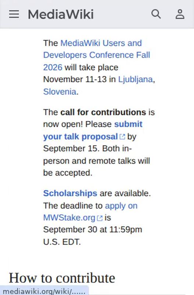
Task: Click the mediawiki.org/wiki status URL tooltip
Action: 44,291
